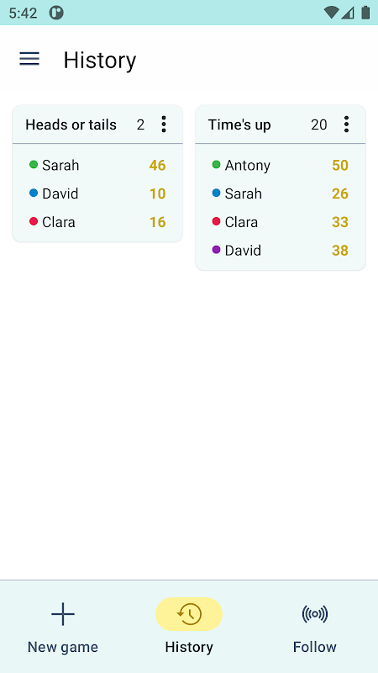Viewport: 378px width, 673px height.
Task: Open the hamburger navigation menu
Action: [x=29, y=59]
